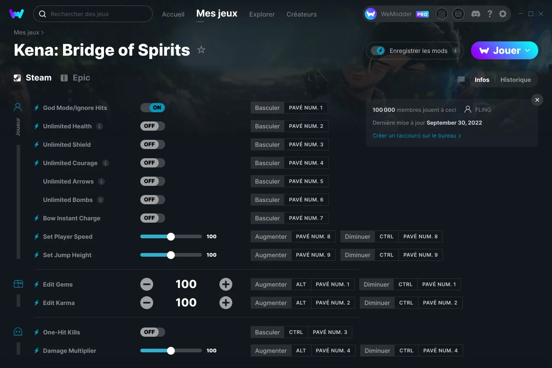Click the lightning icon beside God Mode
The width and height of the screenshot is (552, 368).
(x=37, y=108)
